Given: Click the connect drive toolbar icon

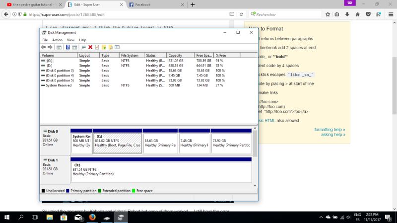Looking at the screenshot, I should pyautogui.click(x=83, y=47).
